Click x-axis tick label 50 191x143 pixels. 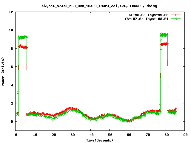coord(110,135)
